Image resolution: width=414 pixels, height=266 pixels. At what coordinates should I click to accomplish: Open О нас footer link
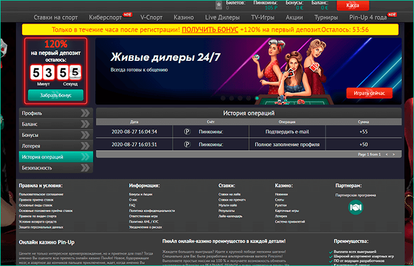coord(133,200)
